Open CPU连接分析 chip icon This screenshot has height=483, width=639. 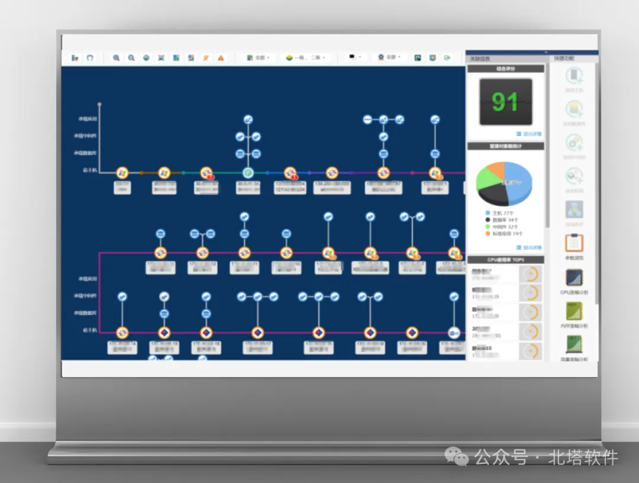(574, 278)
